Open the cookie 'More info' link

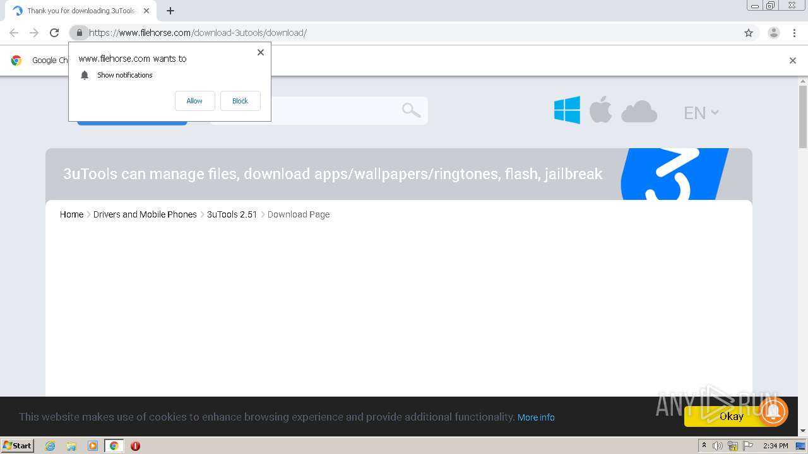pyautogui.click(x=536, y=417)
